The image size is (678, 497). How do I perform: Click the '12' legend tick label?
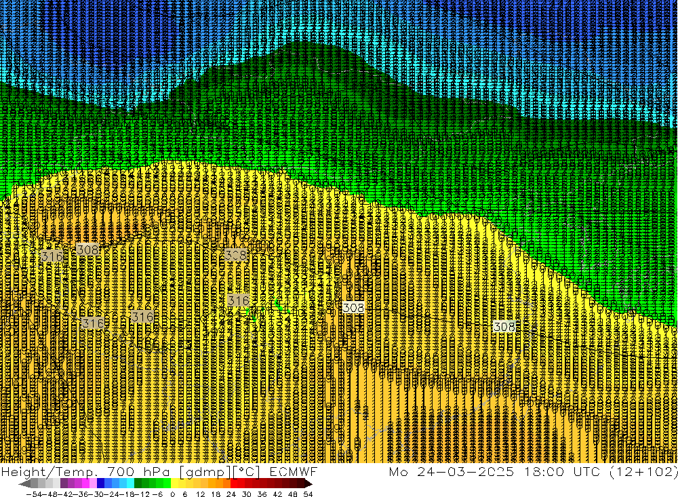[x=200, y=494]
